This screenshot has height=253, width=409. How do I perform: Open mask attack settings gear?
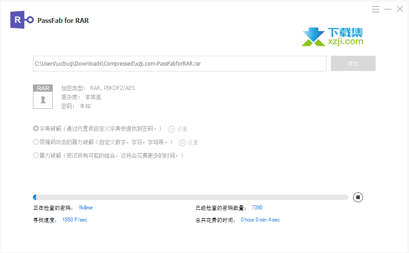point(182,142)
